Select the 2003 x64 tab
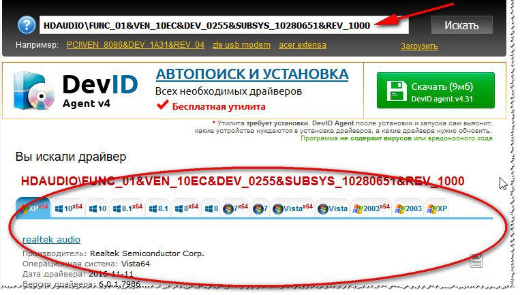Image resolution: width=520 pixels, height=295 pixels. [x=371, y=208]
